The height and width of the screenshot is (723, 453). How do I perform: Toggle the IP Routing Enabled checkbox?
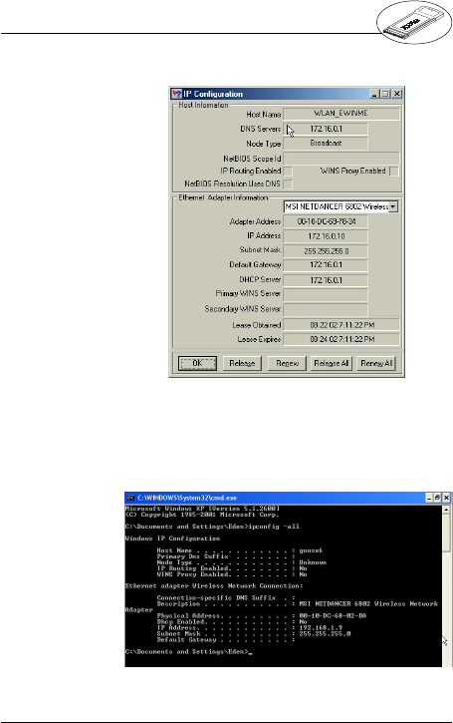pos(288,172)
